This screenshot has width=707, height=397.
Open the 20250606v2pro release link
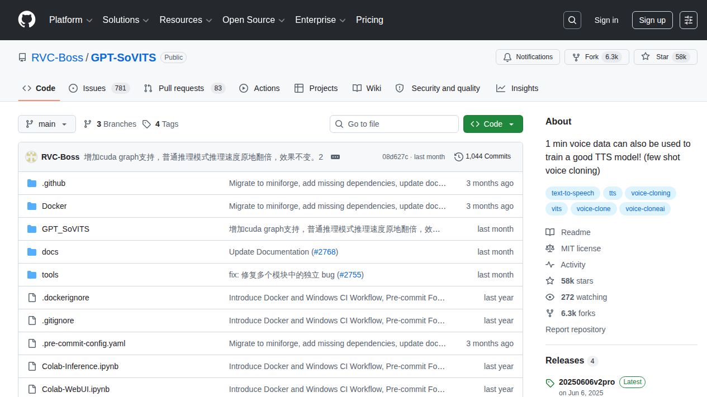tap(587, 382)
